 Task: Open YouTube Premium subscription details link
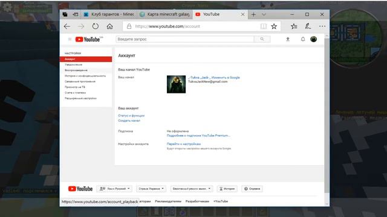tap(198, 136)
